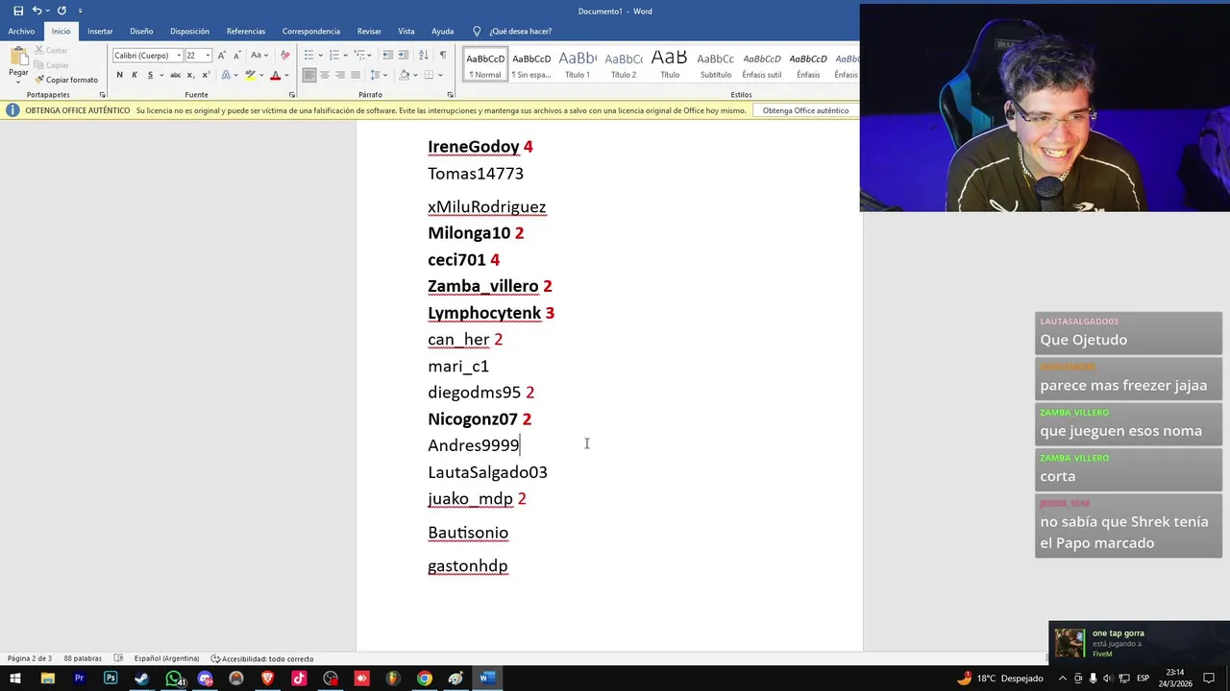1230x691 pixels.
Task: Click the bullet list icon
Action: (308, 56)
